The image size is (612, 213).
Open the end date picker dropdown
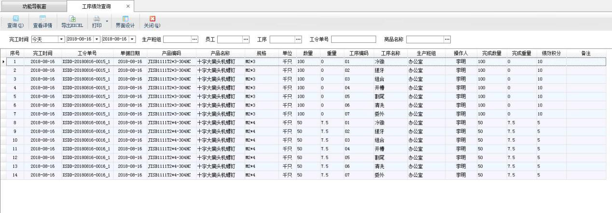(x=132, y=39)
